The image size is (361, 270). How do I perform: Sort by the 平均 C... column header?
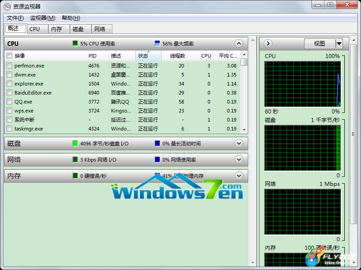227,56
